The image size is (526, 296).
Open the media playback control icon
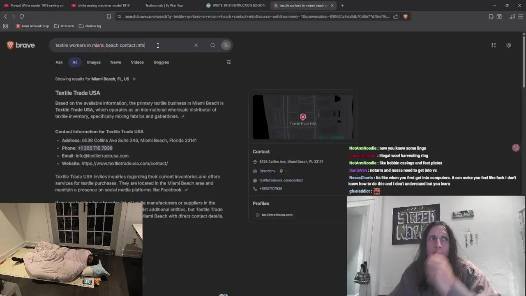click(512, 16)
